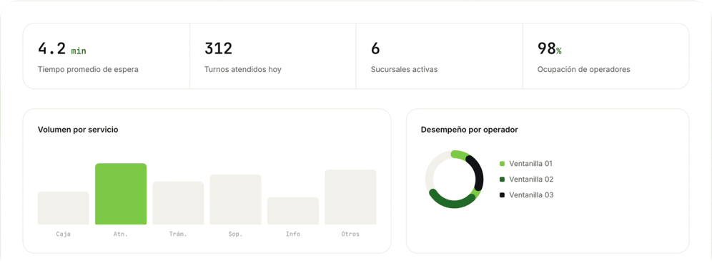
Task: Click the Otros bar in the chart
Action: pos(350,197)
